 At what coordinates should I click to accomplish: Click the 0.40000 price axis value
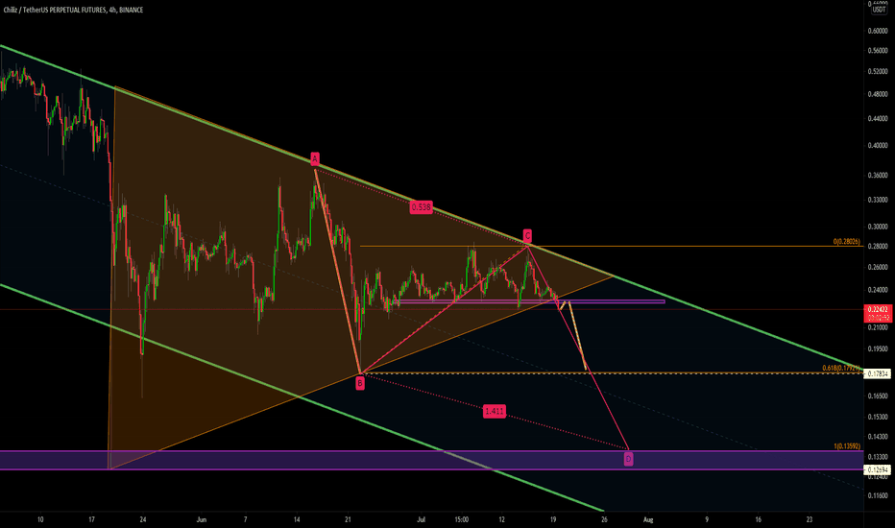[x=878, y=146]
